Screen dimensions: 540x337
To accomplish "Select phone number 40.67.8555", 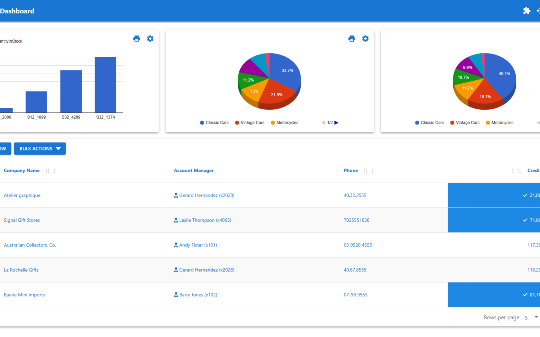I will [355, 270].
